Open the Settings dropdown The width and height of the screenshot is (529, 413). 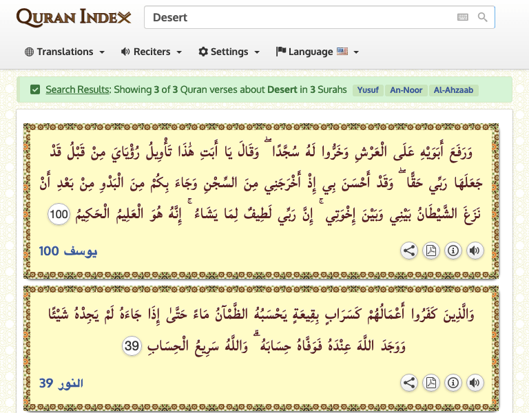(x=229, y=52)
